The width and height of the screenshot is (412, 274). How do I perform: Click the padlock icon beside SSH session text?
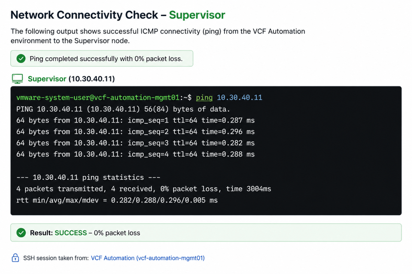pyautogui.click(x=15, y=258)
